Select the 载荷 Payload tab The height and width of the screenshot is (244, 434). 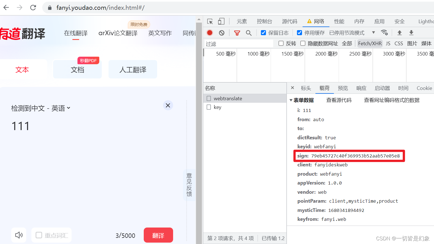point(324,88)
